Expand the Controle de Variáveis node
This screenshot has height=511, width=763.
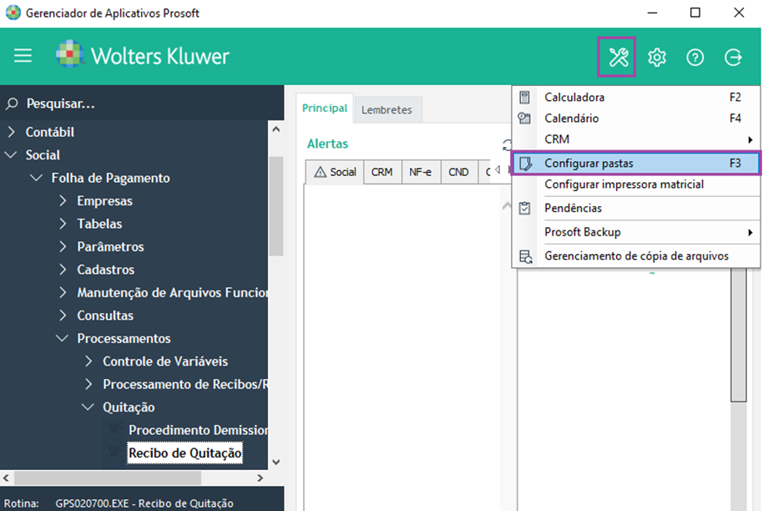(88, 361)
